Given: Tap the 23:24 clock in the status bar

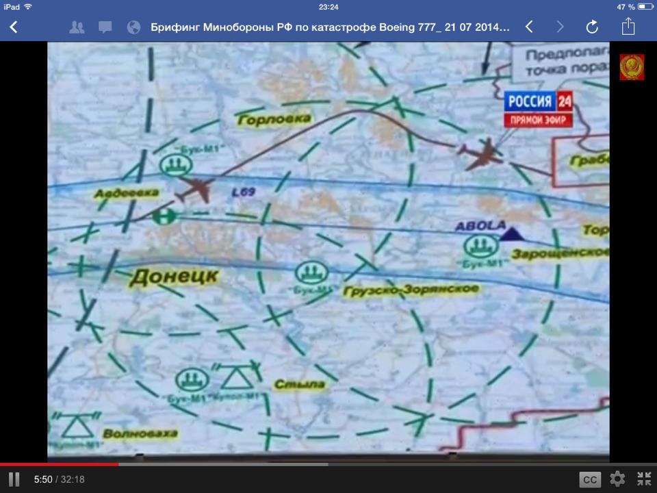Looking at the screenshot, I should tap(328, 6).
